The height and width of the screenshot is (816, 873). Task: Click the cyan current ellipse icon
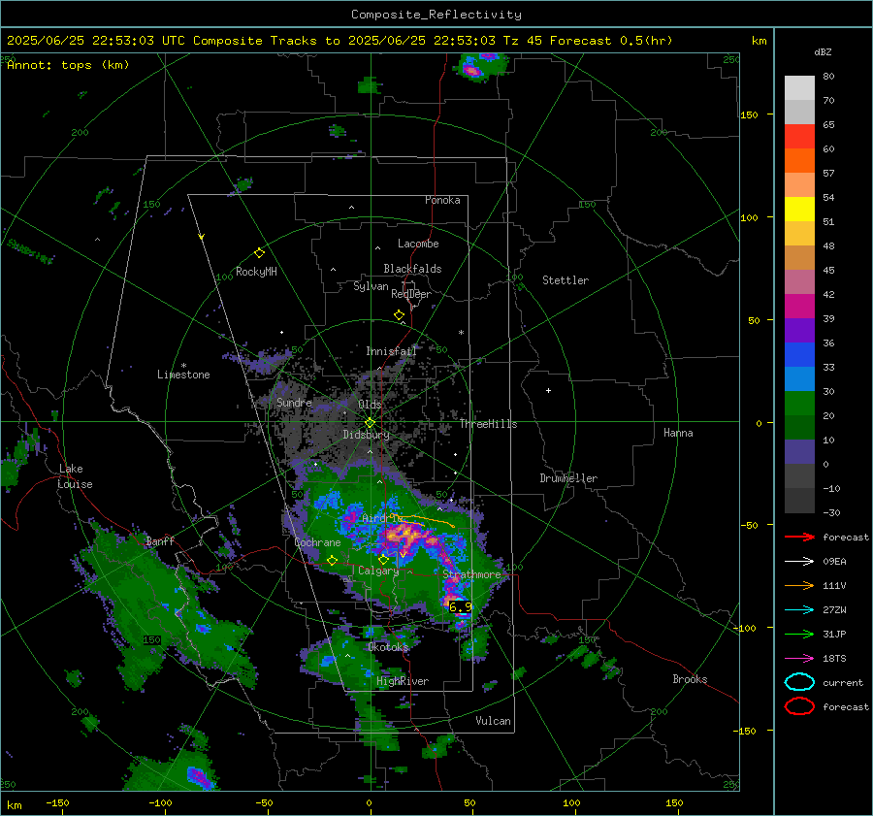click(799, 682)
